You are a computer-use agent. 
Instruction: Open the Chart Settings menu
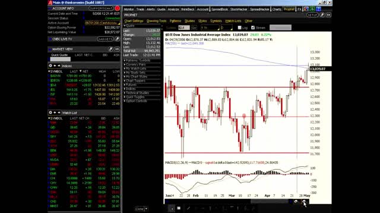coord(134,21)
